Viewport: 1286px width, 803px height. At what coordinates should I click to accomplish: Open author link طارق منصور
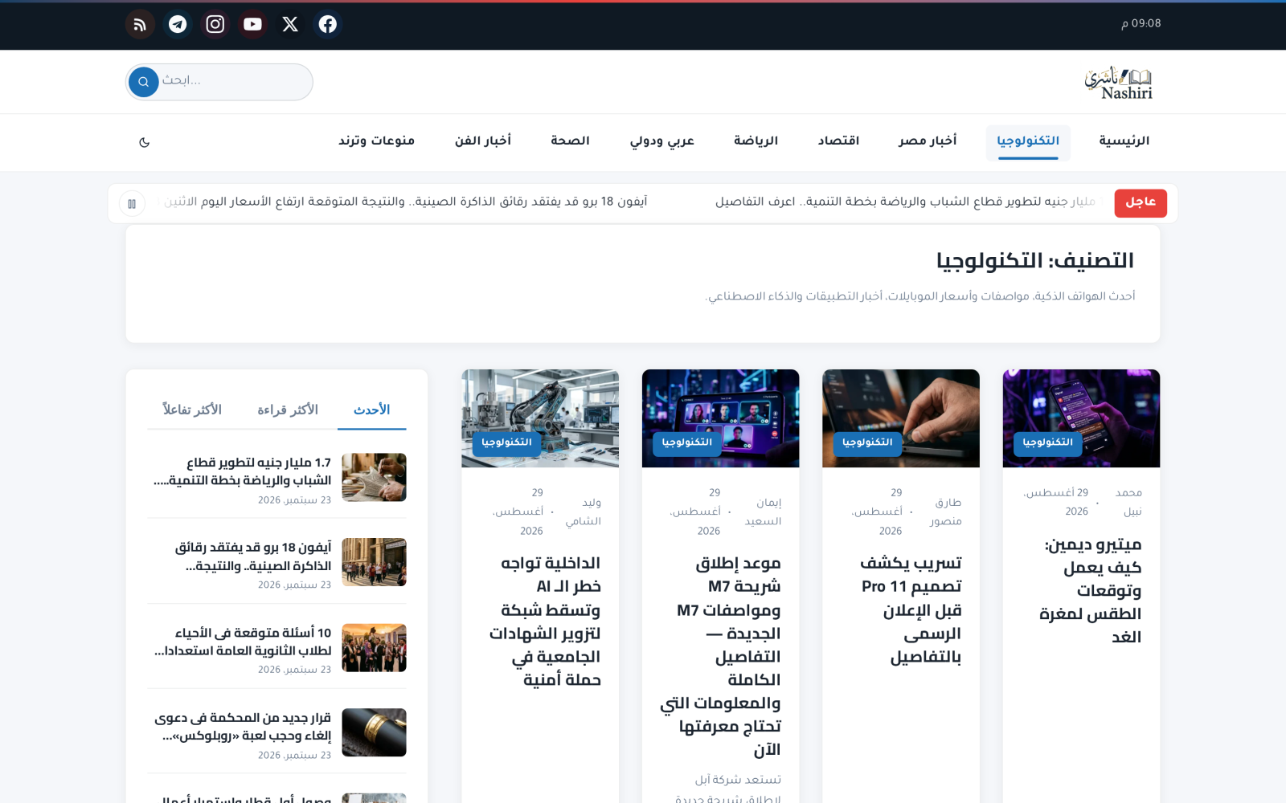coord(946,512)
